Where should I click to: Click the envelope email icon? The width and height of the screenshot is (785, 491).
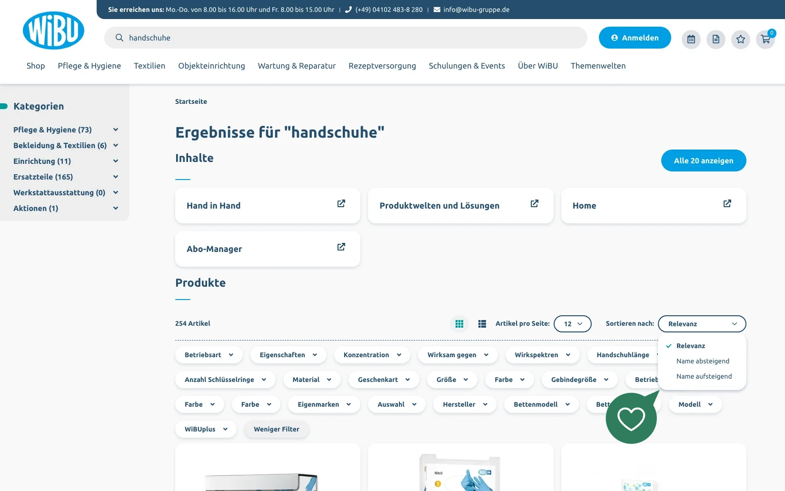pos(437,10)
